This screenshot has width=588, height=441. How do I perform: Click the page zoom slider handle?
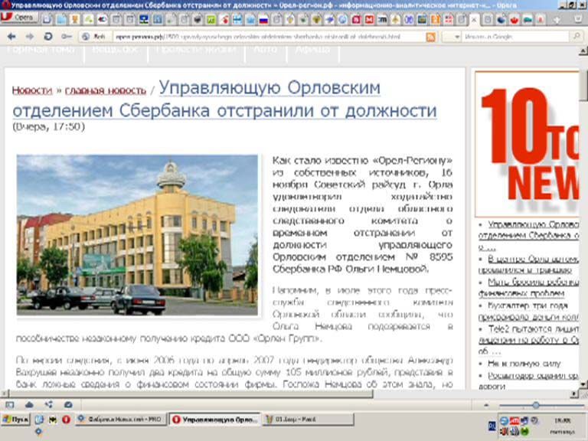536,405
